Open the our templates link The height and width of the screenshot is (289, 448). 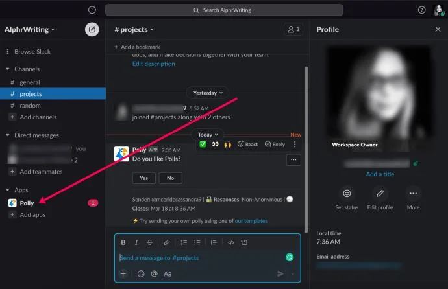tap(251, 221)
